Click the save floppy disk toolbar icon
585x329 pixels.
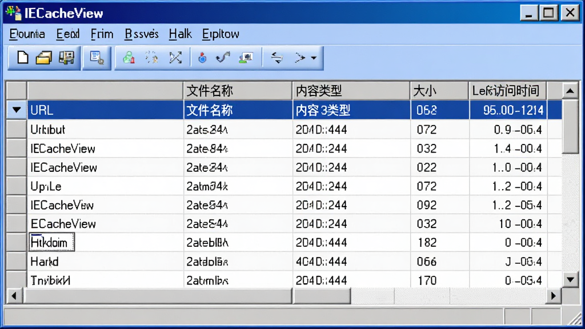[x=66, y=58]
